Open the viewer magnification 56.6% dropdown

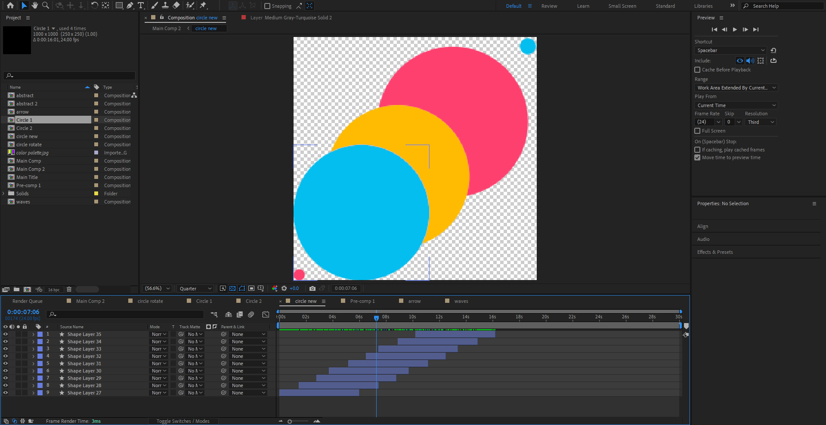[157, 289]
